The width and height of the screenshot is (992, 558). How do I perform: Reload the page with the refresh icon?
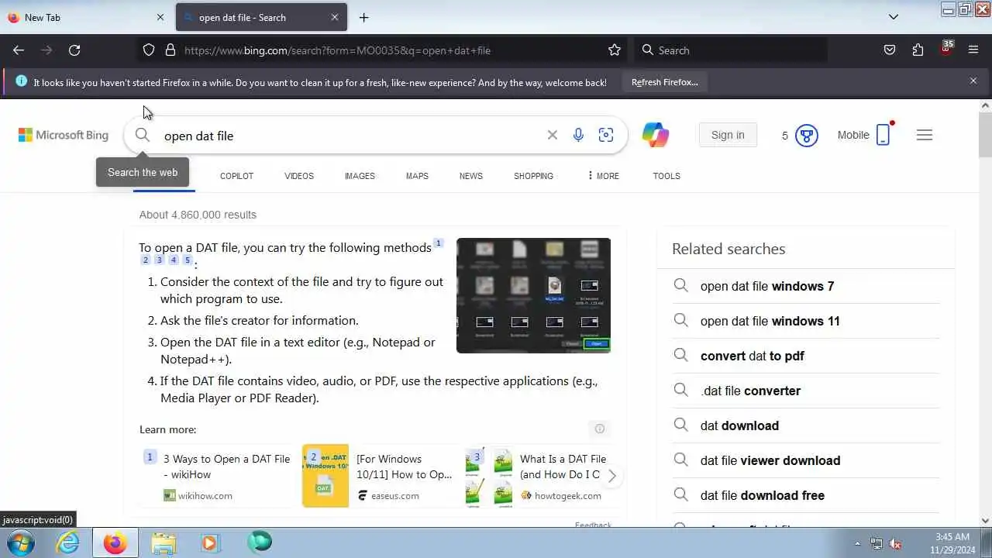click(74, 50)
